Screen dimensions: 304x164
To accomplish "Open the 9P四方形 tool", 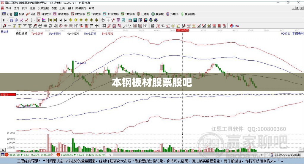I will [x=61, y=14].
